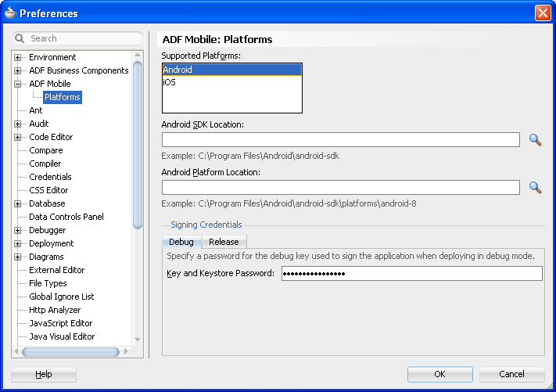Open Global Ignore List preferences
Image resolution: width=556 pixels, height=392 pixels.
(61, 297)
